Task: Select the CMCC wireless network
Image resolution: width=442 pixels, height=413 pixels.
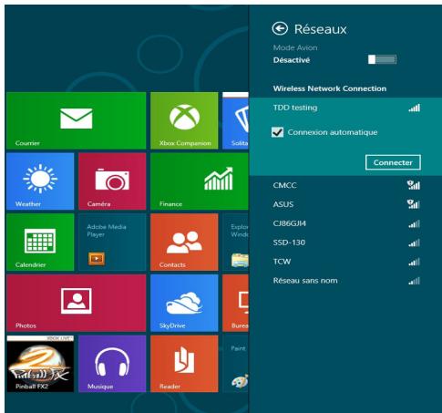Action: [x=345, y=185]
